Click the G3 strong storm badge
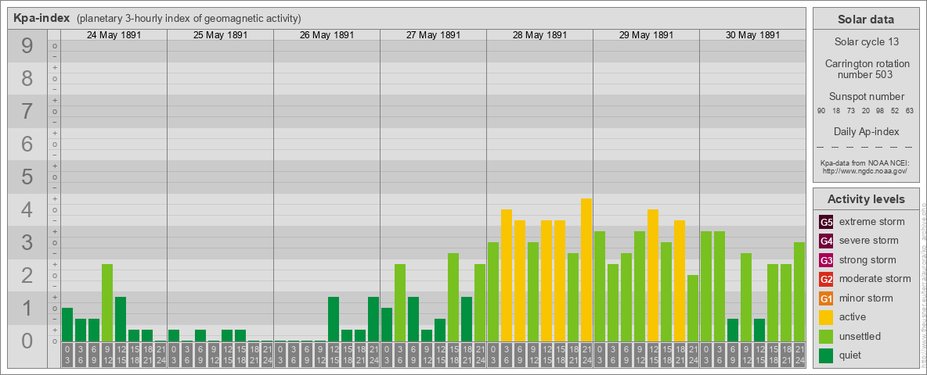Image resolution: width=927 pixels, height=375 pixels. 826,260
